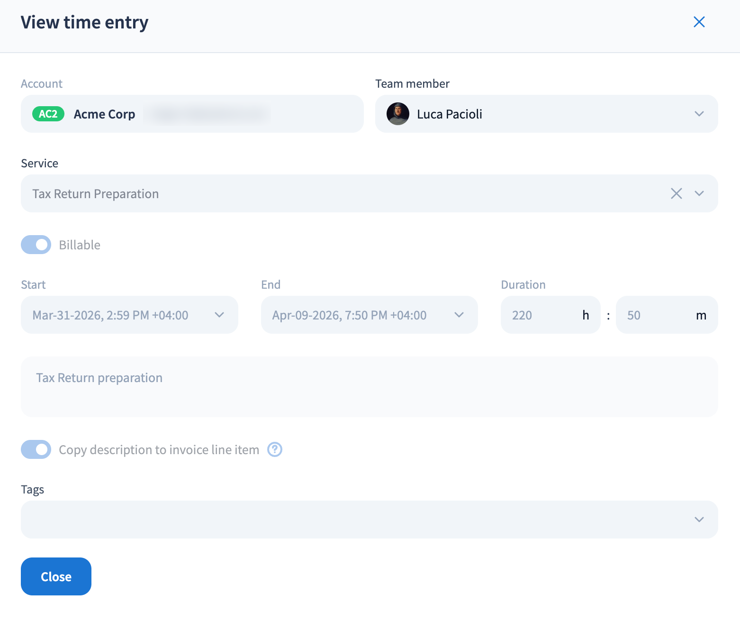
Task: Click the Tax Return preparation description box
Action: 369,387
